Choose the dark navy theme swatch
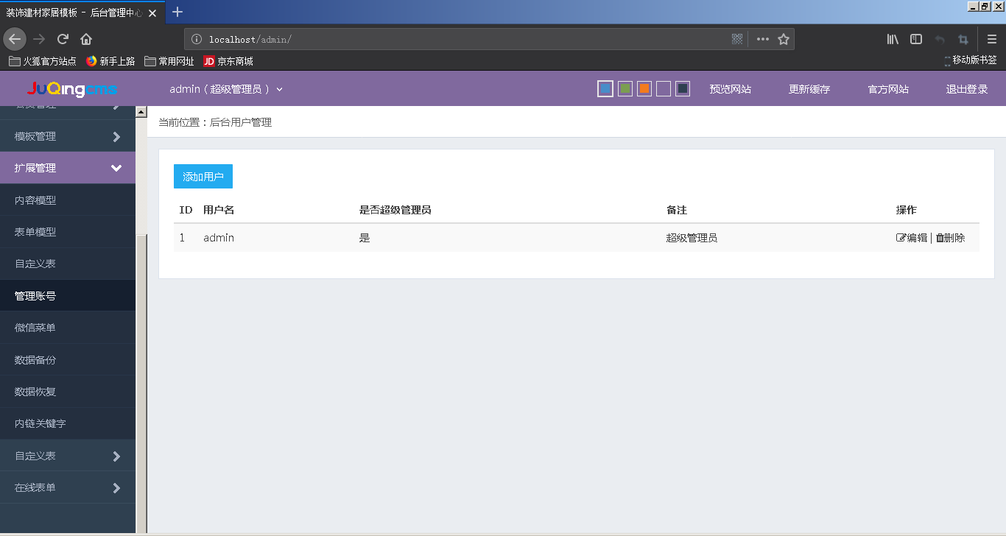Viewport: 1006px width, 536px height. pos(683,89)
